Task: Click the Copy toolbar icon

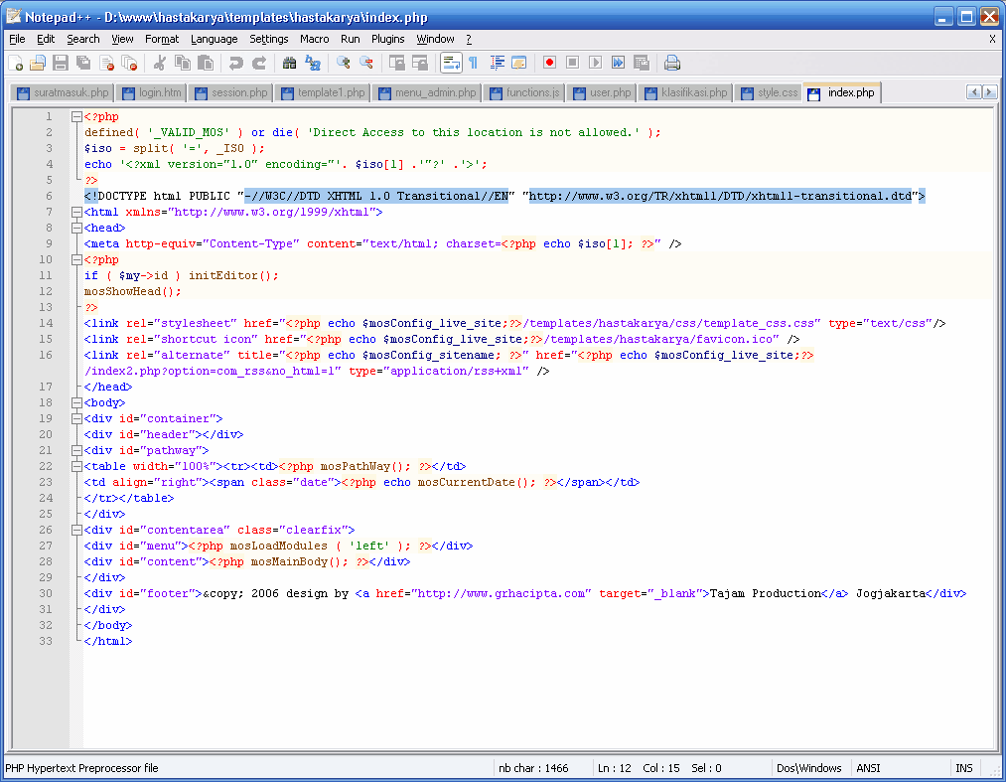Action: (x=183, y=63)
